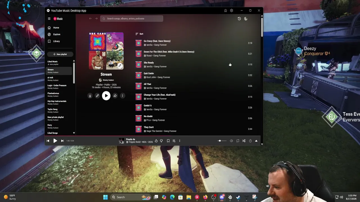Screen dimensions: 360x202
Task: Open the Taylor Gang playlist
Action: 59,111
